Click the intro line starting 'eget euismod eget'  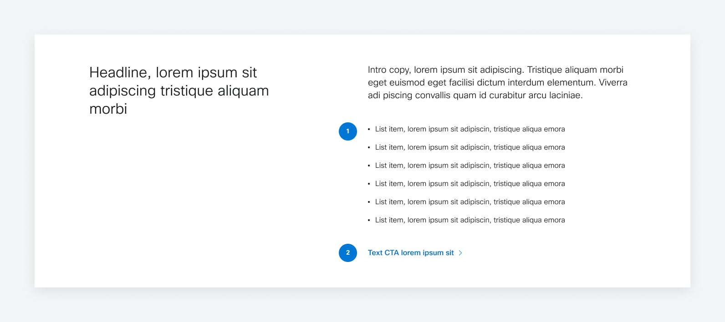(498, 82)
